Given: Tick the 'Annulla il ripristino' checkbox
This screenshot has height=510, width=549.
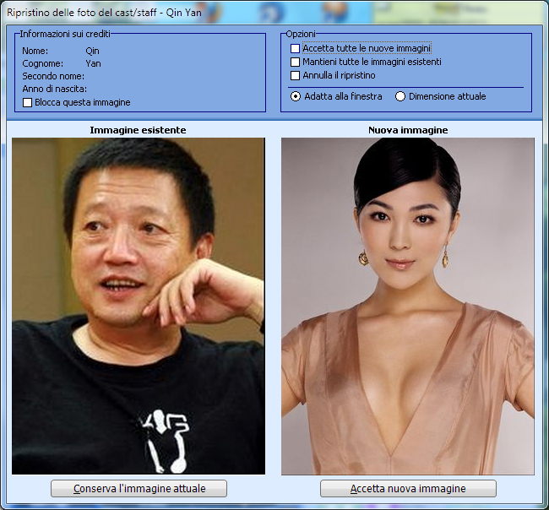Looking at the screenshot, I should pyautogui.click(x=295, y=76).
